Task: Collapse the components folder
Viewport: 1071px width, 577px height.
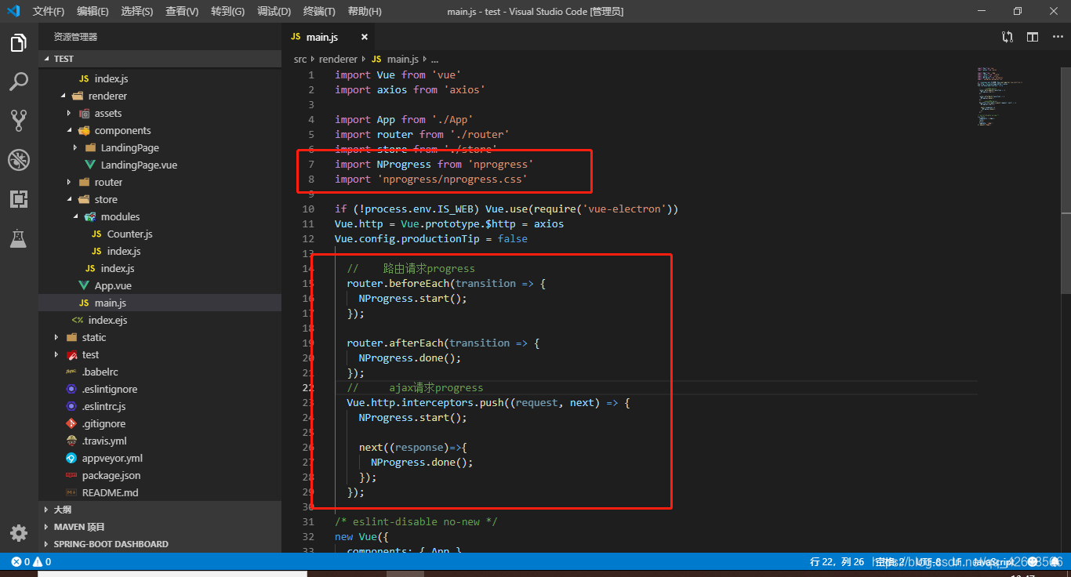Action: [70, 130]
